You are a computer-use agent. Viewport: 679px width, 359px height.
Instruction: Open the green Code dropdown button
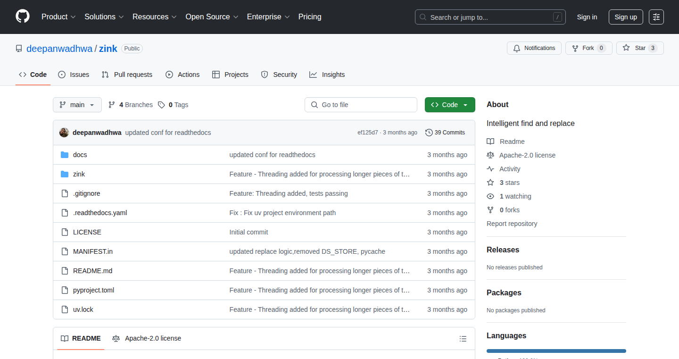[x=450, y=105]
